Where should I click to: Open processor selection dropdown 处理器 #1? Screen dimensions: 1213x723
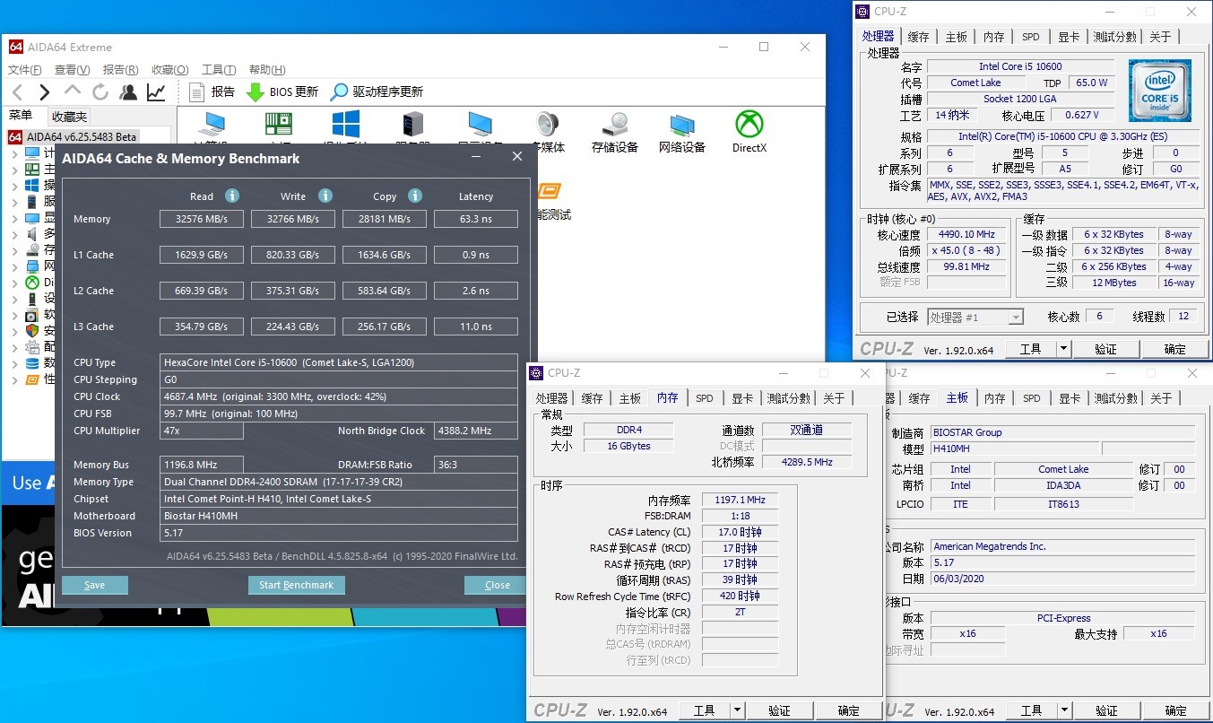[975, 317]
